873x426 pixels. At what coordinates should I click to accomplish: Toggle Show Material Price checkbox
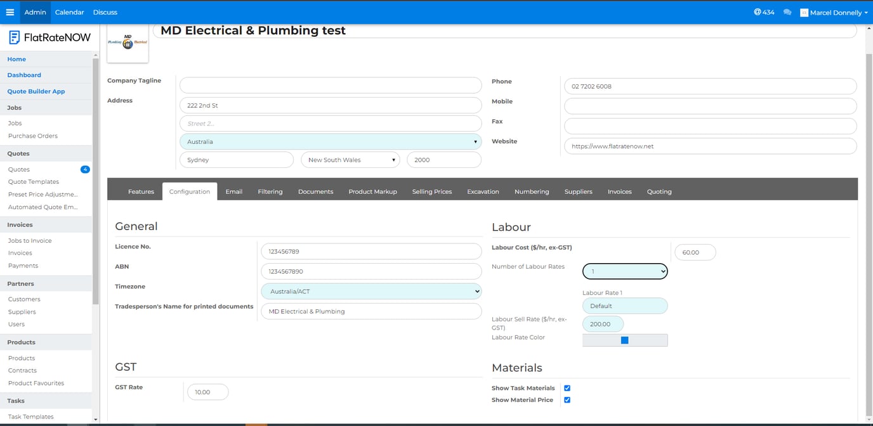[567, 400]
